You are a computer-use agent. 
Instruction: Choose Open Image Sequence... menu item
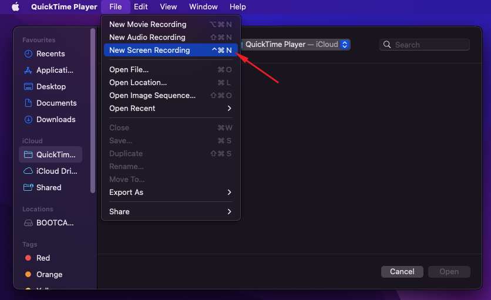171,95
